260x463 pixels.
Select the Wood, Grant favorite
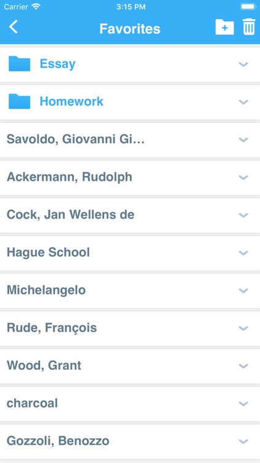(x=130, y=366)
